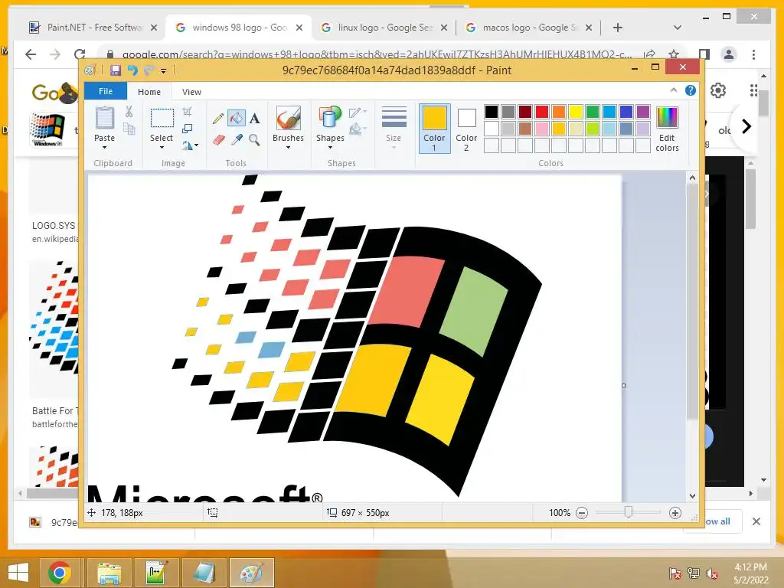
Task: Expand the Select dropdown arrow
Action: click(x=162, y=148)
